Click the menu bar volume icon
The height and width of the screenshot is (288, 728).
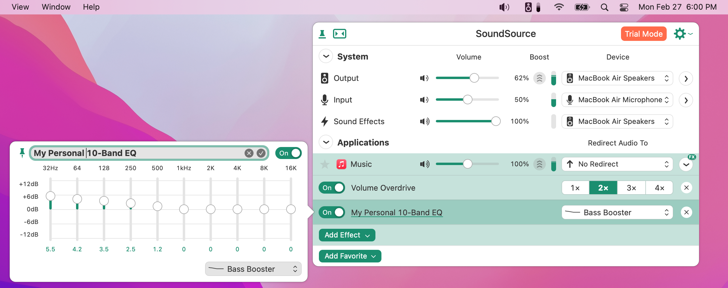[x=504, y=7]
